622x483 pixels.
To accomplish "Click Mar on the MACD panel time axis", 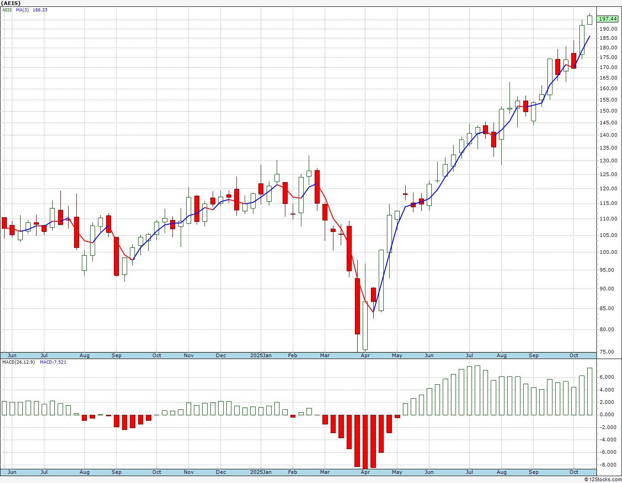I will [325, 472].
